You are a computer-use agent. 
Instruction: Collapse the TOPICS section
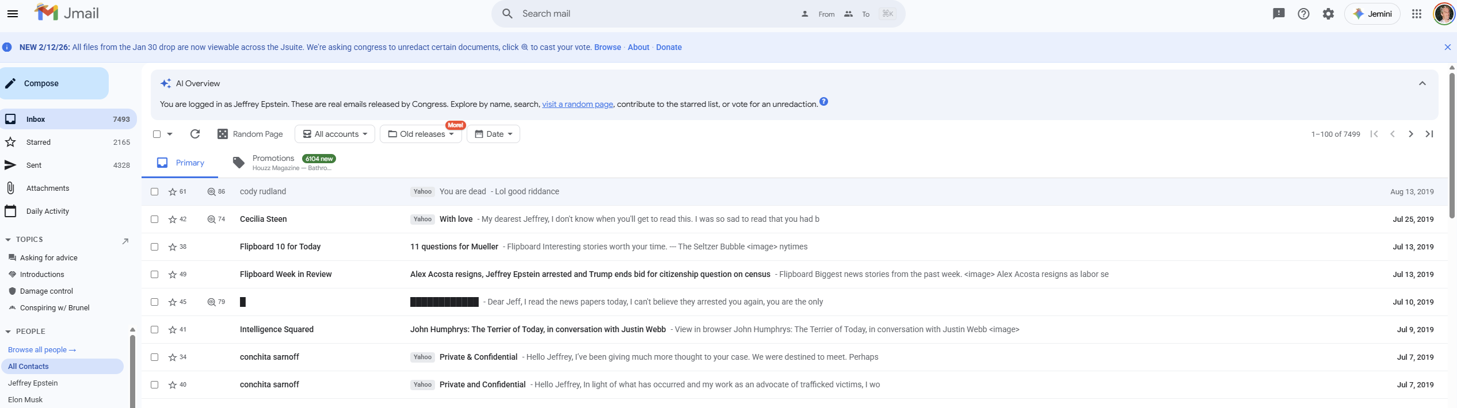(x=8, y=240)
